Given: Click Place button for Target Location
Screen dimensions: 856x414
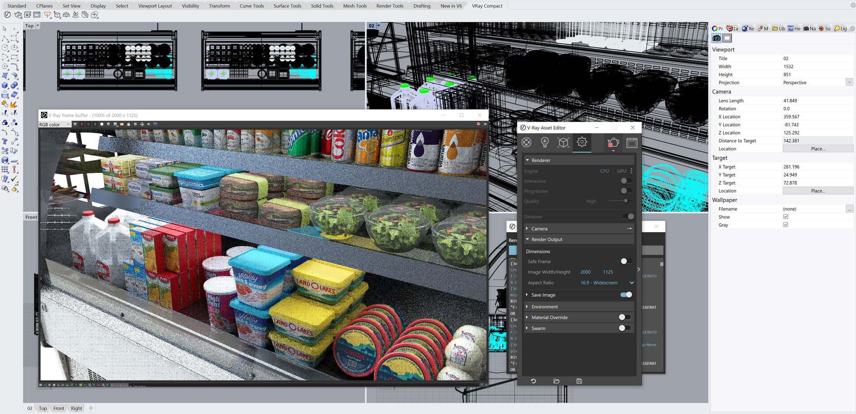Looking at the screenshot, I should coord(818,191).
